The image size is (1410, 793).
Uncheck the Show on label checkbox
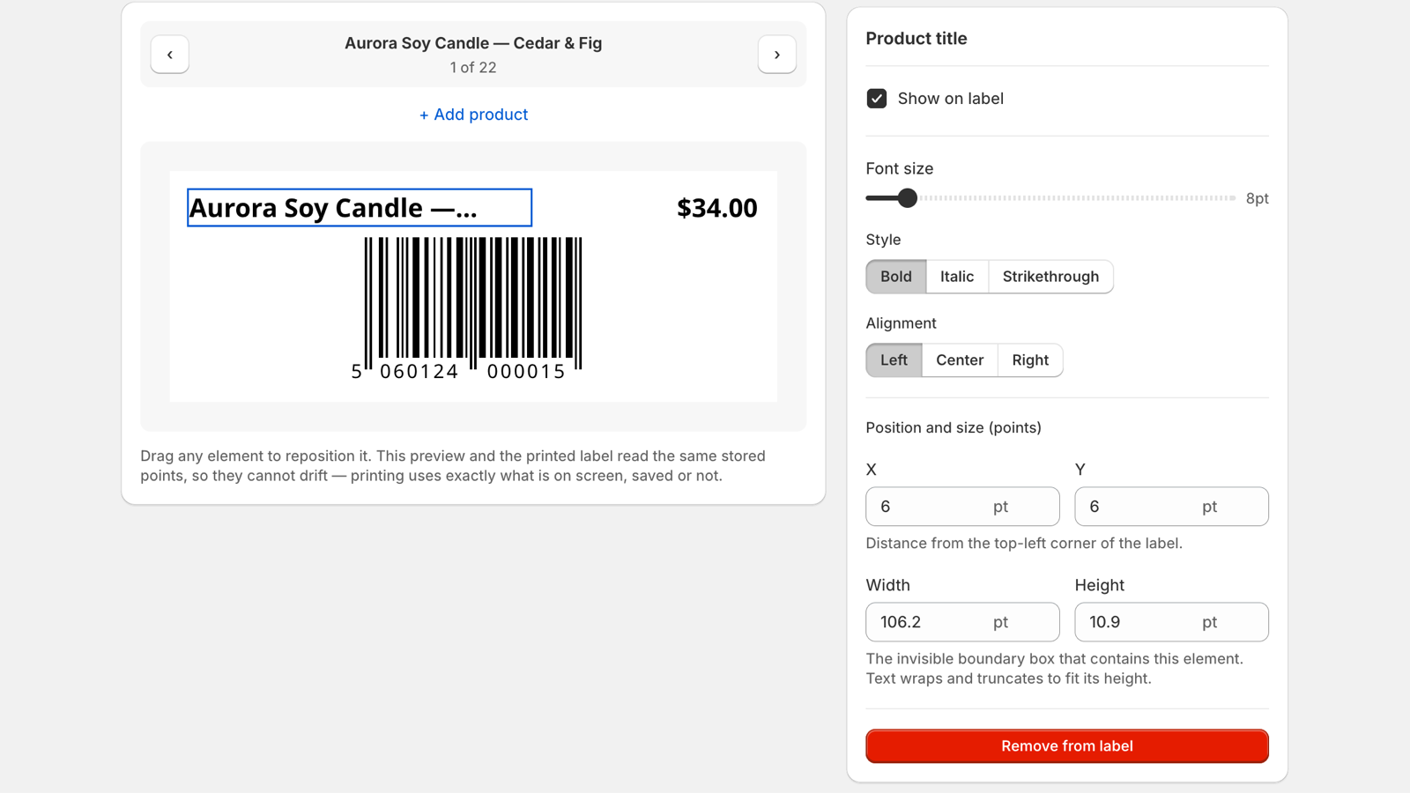[x=876, y=99]
